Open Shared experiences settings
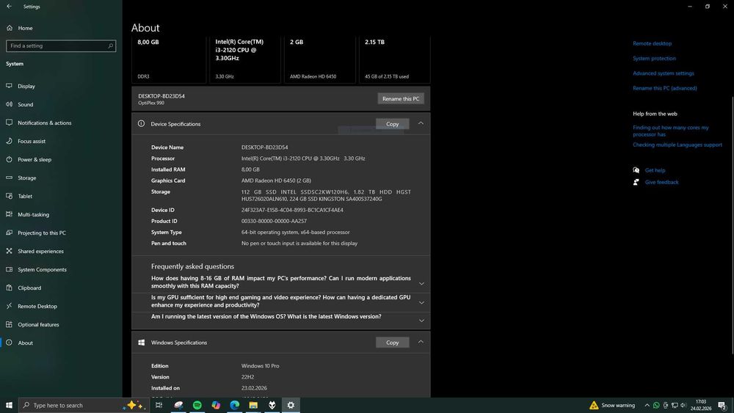Image resolution: width=734 pixels, height=413 pixels. click(x=40, y=251)
